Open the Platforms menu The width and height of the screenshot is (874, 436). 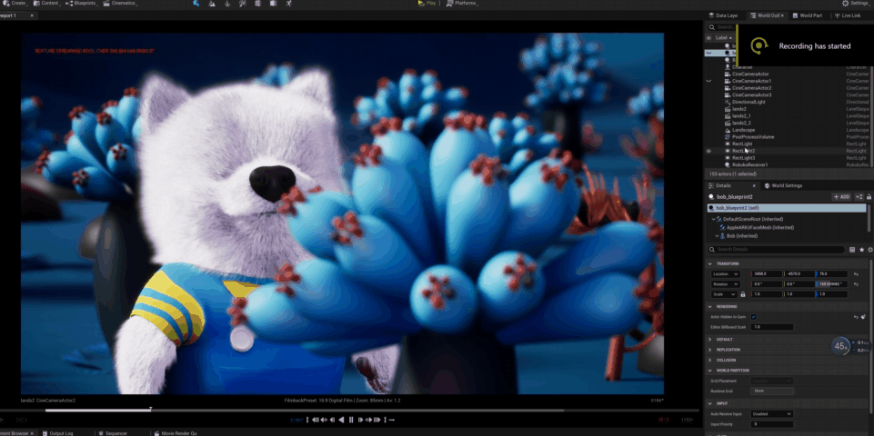point(462,3)
